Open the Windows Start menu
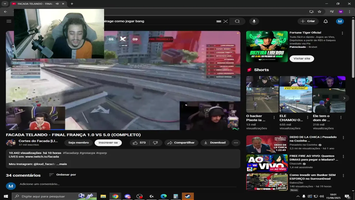This screenshot has height=200, width=355. (x=6, y=196)
